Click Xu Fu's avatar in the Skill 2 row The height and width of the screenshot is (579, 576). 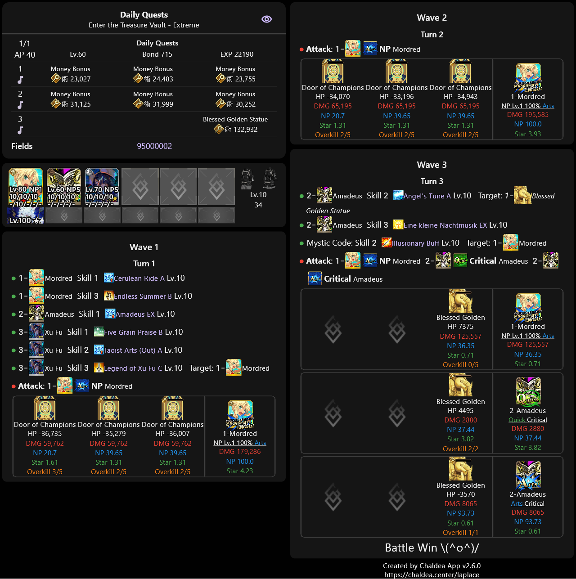tap(36, 350)
